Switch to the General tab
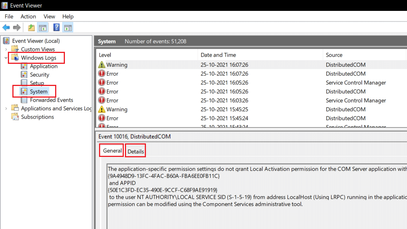This screenshot has height=229, width=407. pyautogui.click(x=112, y=151)
